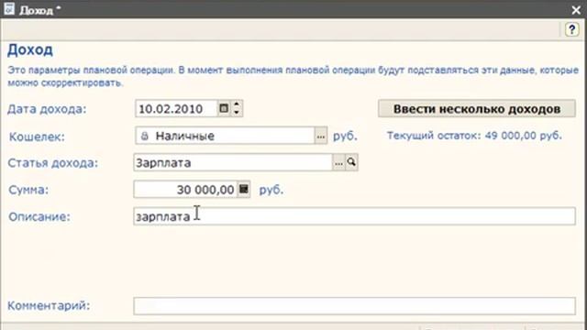Click the magnifier icon next to Зарплата
This screenshot has height=330, width=587.
click(x=351, y=162)
